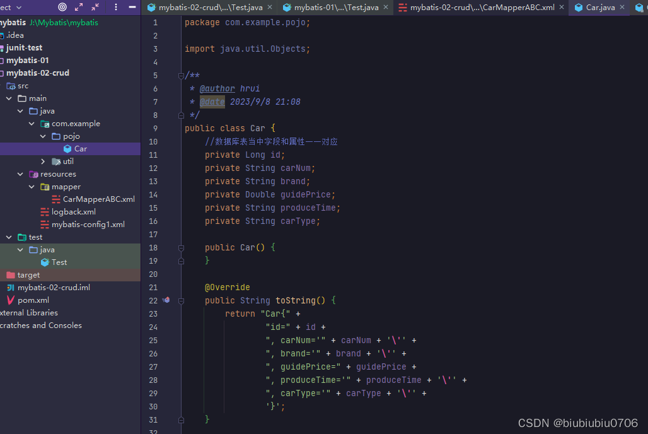Close the mybatis-02-crud Test.java tab

[x=270, y=7]
